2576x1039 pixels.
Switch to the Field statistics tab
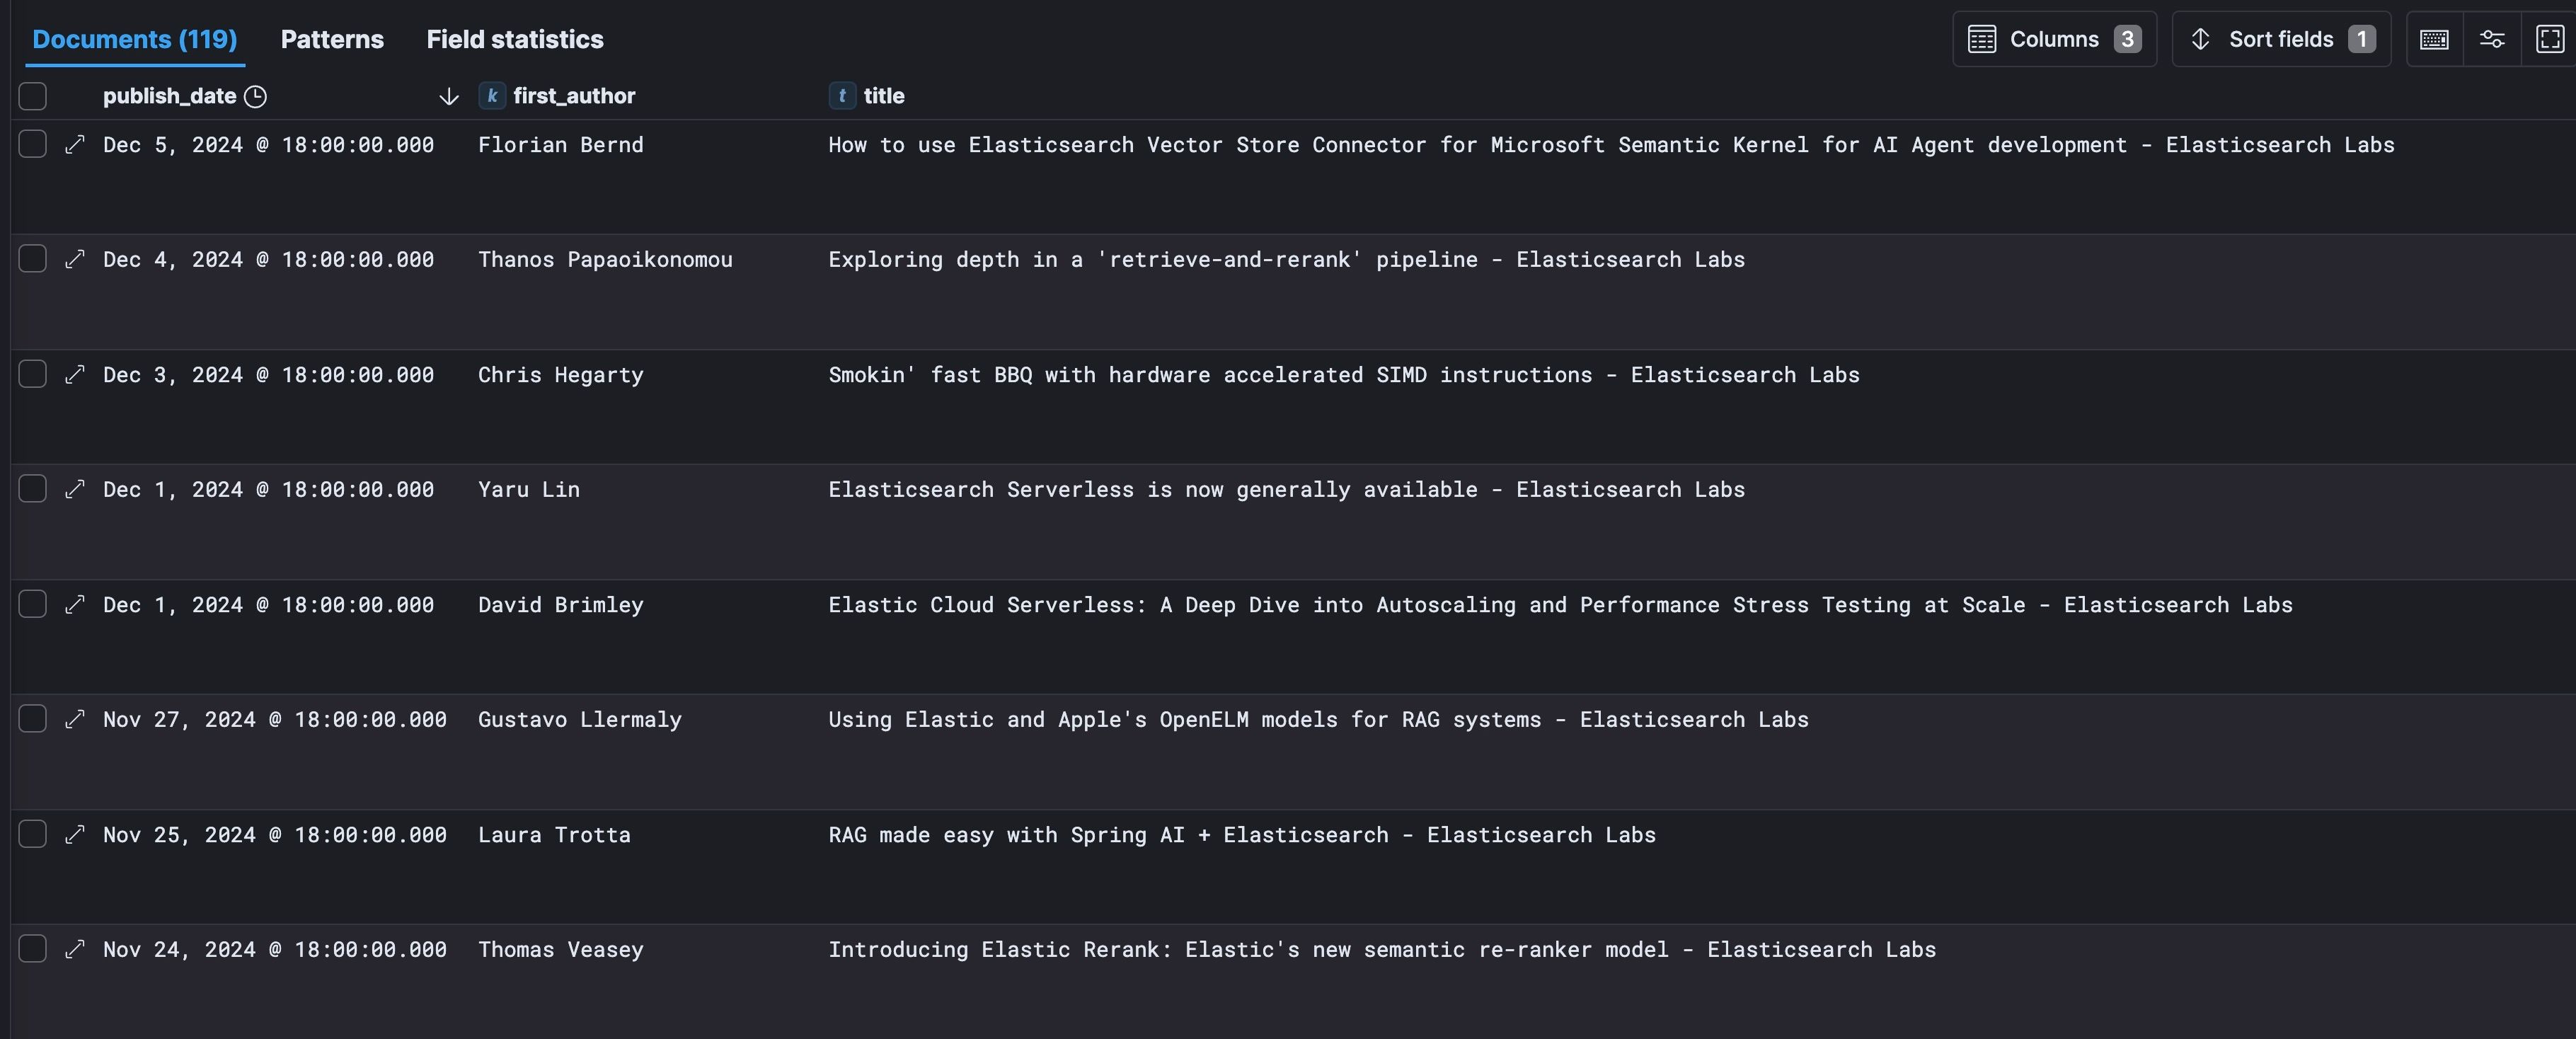pos(514,39)
